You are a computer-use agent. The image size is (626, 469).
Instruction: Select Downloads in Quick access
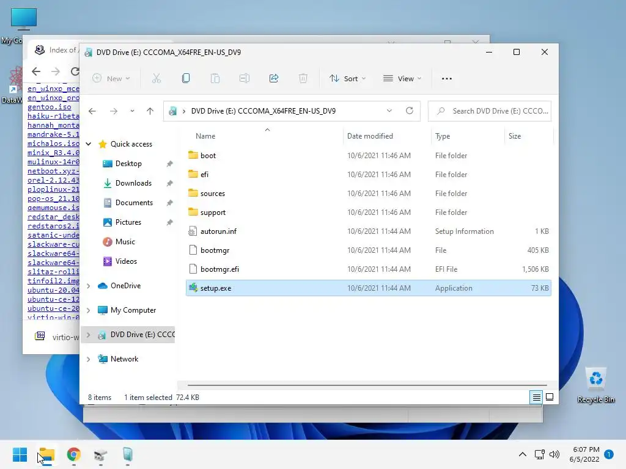133,183
